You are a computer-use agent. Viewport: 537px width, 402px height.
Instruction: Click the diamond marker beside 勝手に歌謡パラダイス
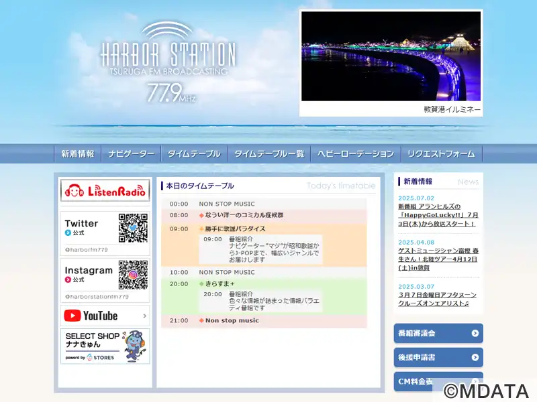pyautogui.click(x=201, y=229)
